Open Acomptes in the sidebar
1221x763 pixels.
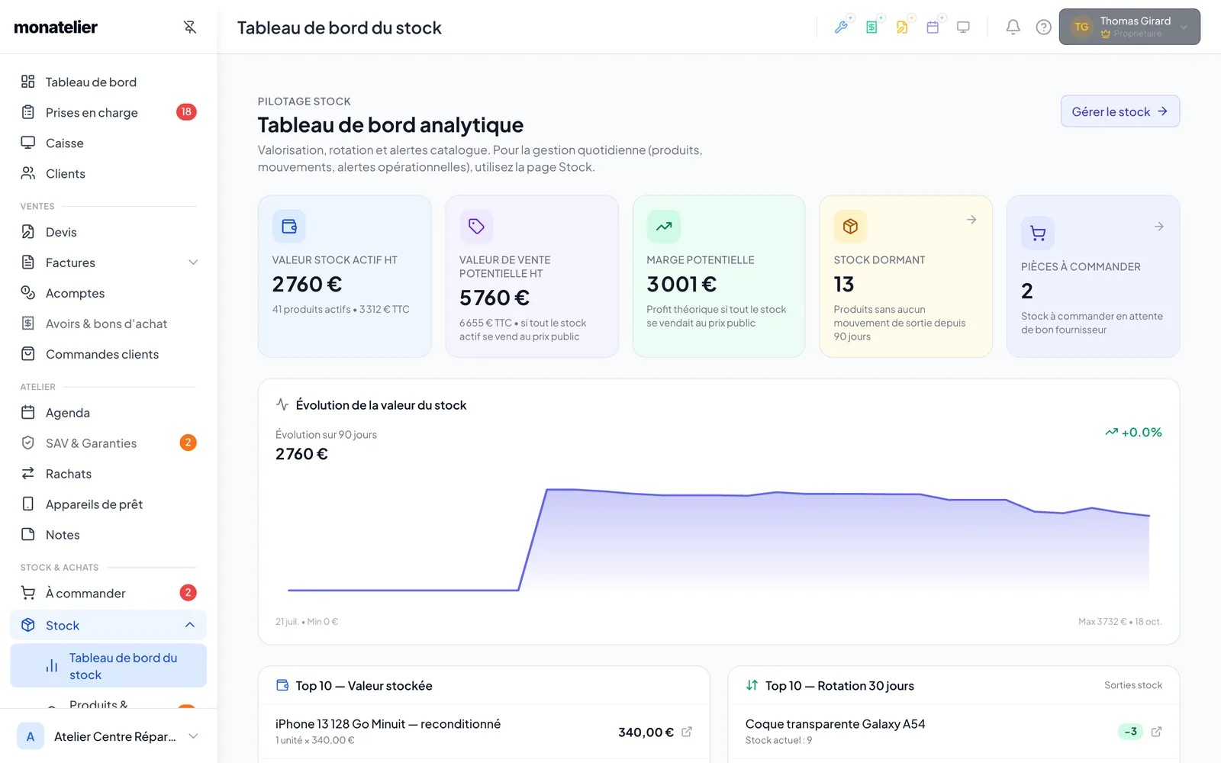click(x=108, y=293)
